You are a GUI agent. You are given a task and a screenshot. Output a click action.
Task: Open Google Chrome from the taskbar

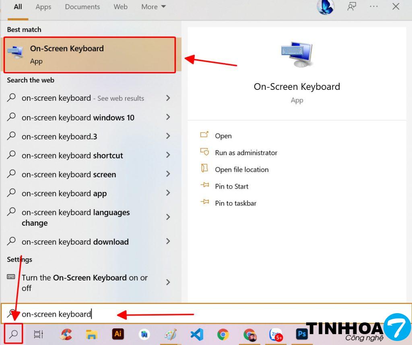tap(223, 334)
